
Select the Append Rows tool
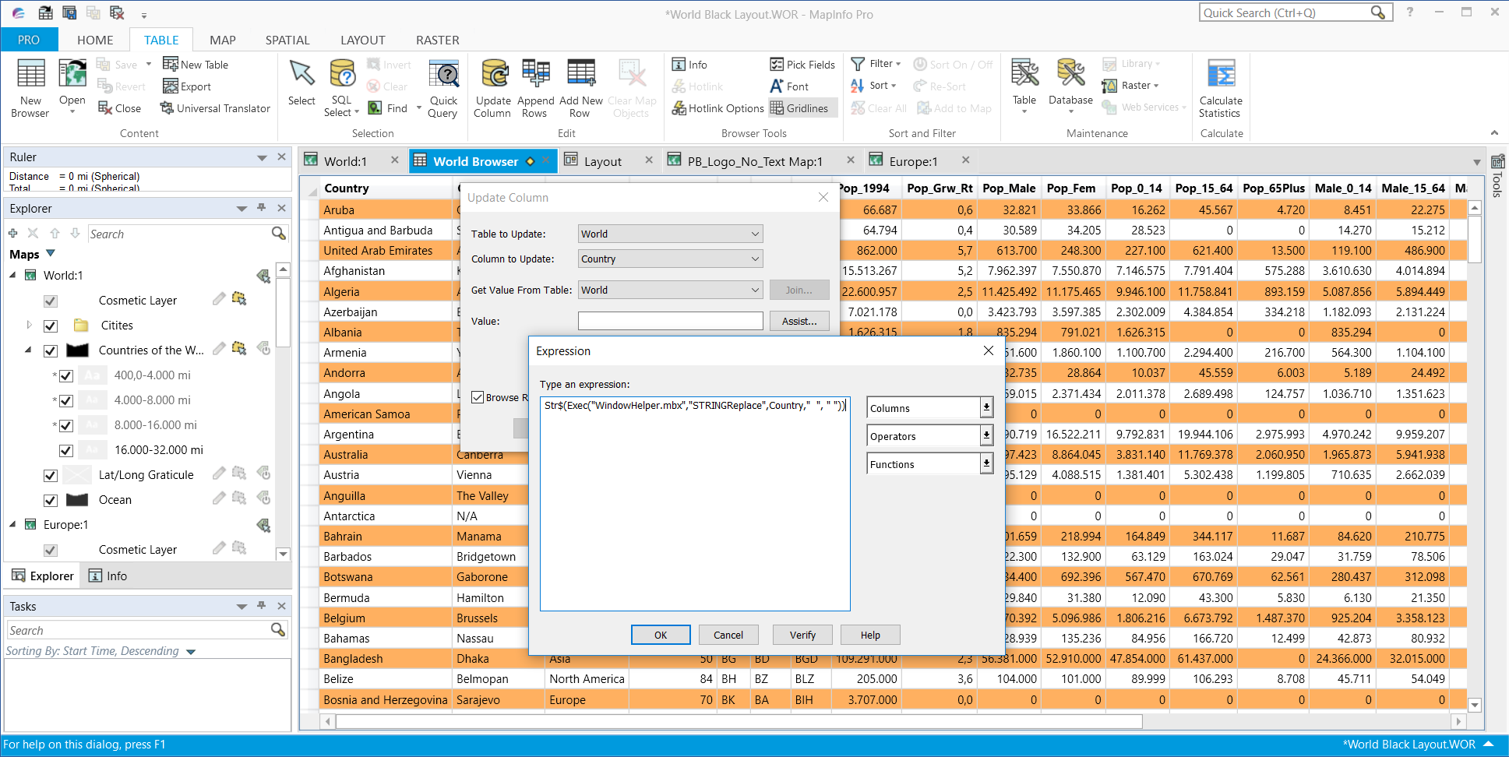535,86
